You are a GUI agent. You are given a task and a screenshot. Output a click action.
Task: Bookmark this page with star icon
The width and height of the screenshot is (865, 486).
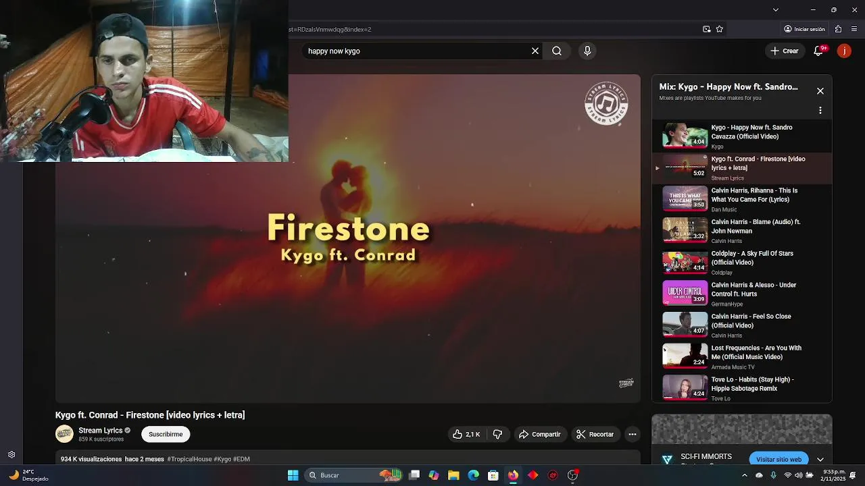[x=719, y=29]
